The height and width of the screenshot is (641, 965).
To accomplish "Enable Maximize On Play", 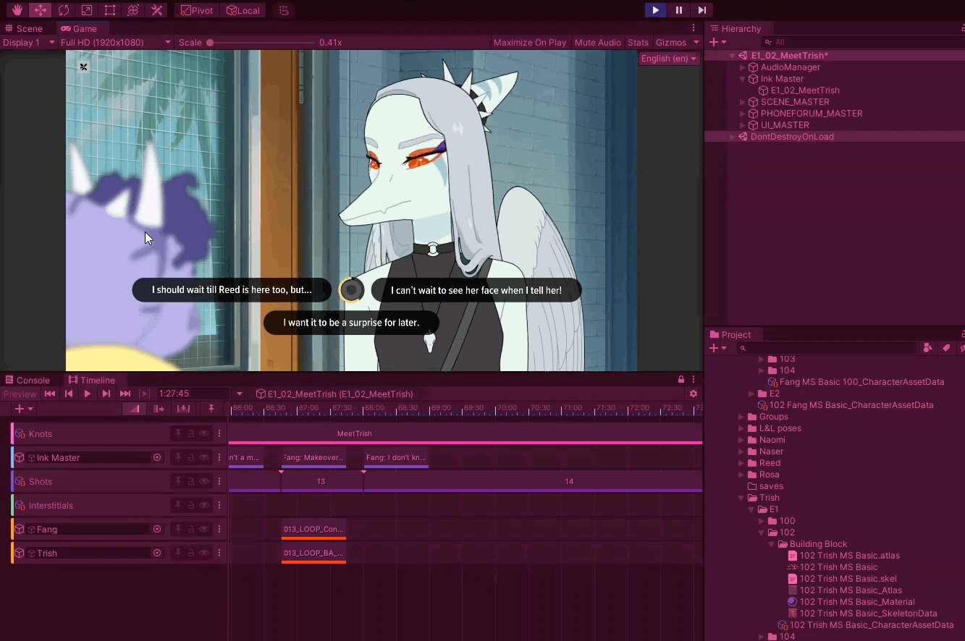I will pyautogui.click(x=530, y=42).
